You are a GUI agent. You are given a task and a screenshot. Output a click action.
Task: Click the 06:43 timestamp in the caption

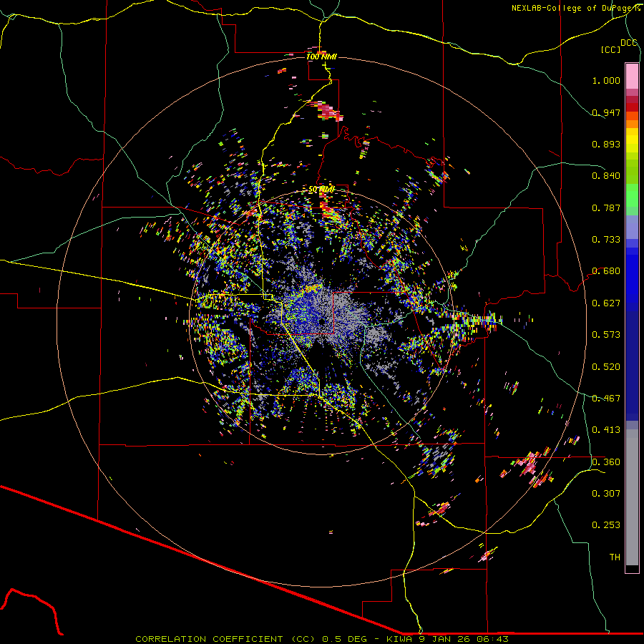[x=492, y=639]
